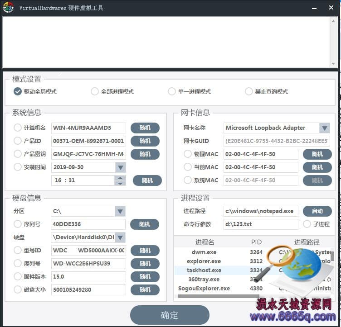Enable the 固件版本 radio button
The height and width of the screenshot is (327, 341).
[x=18, y=276]
